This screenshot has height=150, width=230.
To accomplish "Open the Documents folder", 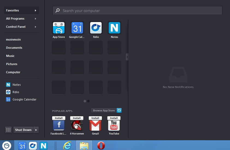I will click(x=14, y=48).
